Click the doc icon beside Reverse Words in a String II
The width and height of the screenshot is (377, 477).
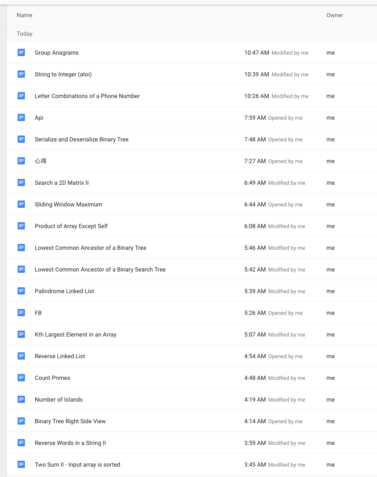click(x=21, y=443)
